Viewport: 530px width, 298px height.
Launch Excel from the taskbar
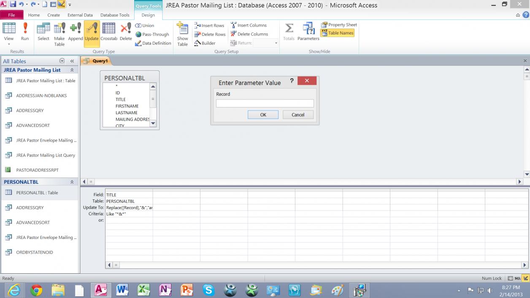[144, 290]
